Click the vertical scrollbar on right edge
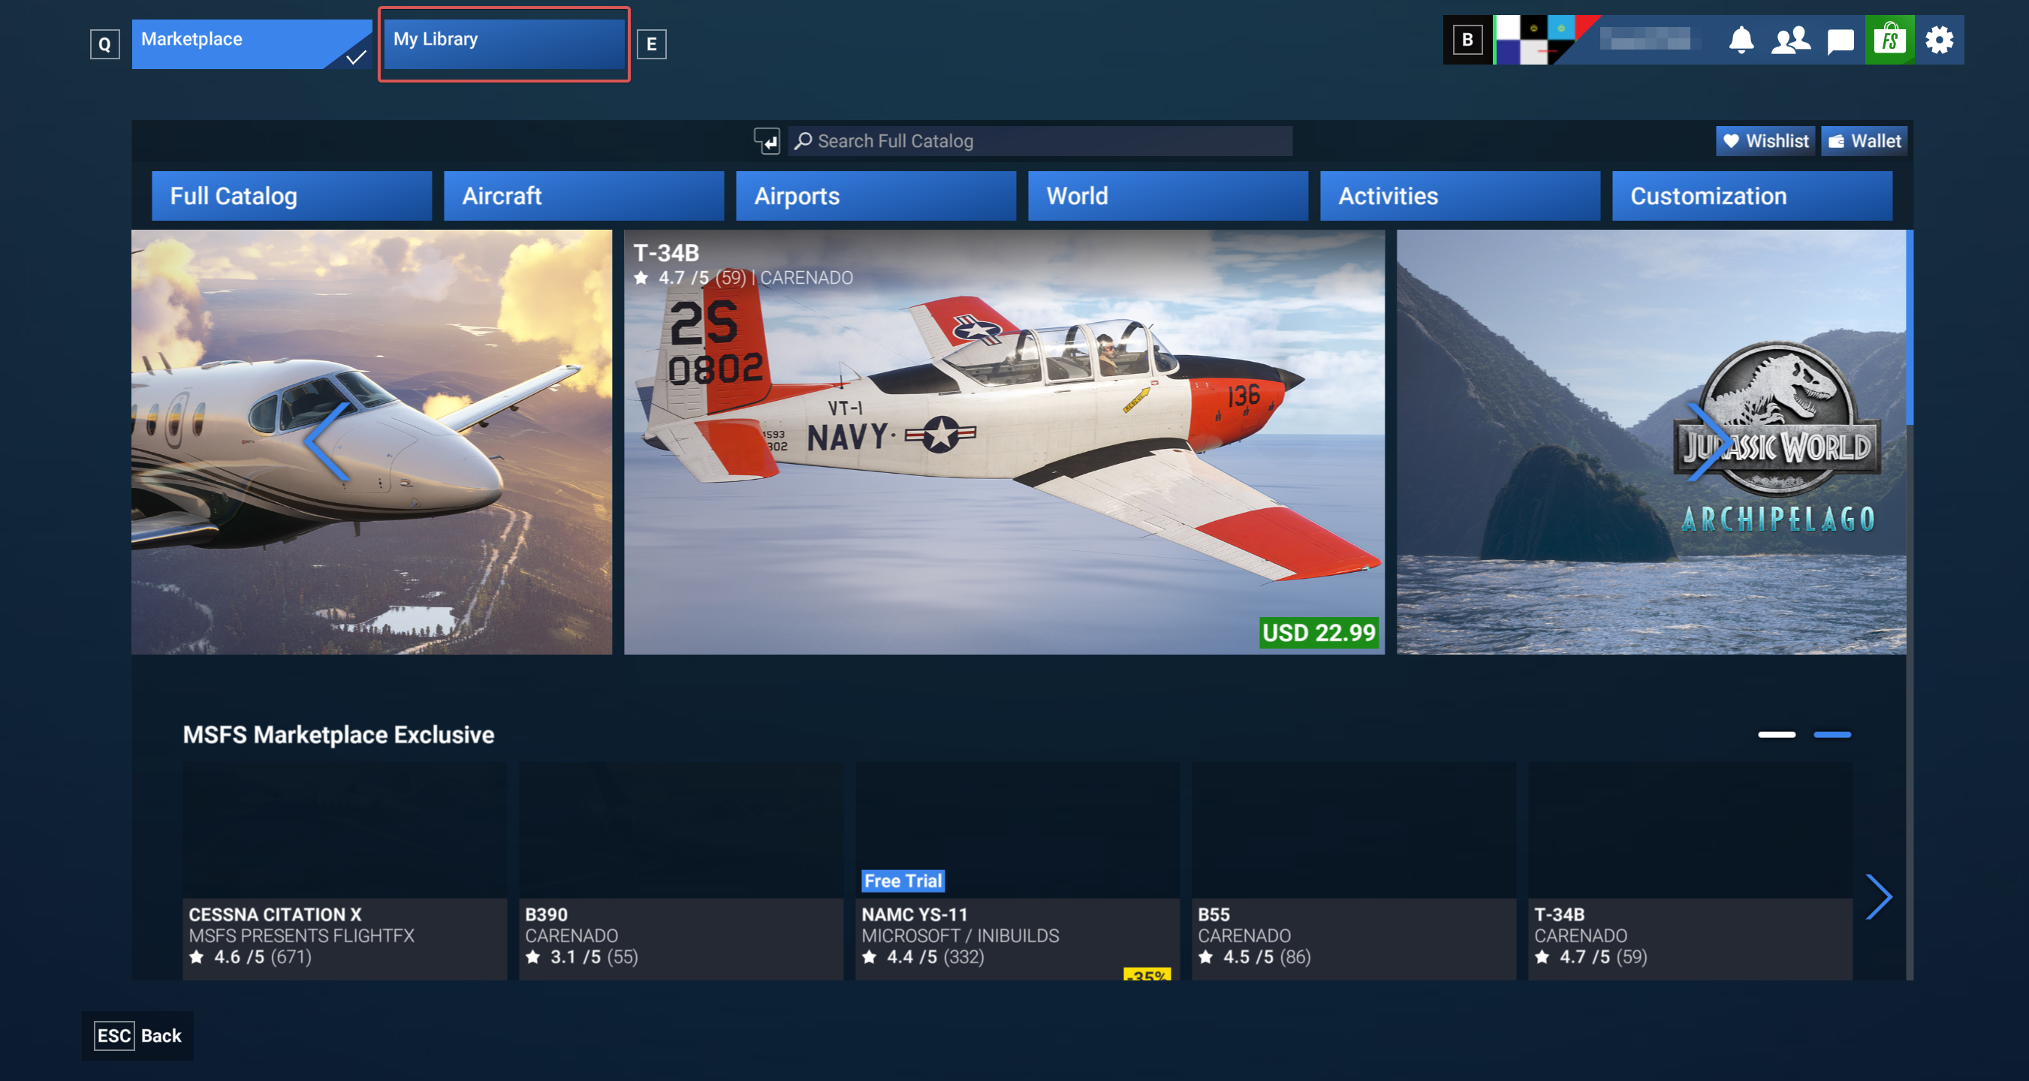The width and height of the screenshot is (2029, 1081). [x=1910, y=327]
